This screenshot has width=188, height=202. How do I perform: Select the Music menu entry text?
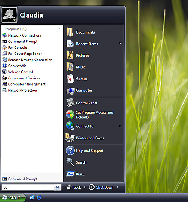click(81, 67)
